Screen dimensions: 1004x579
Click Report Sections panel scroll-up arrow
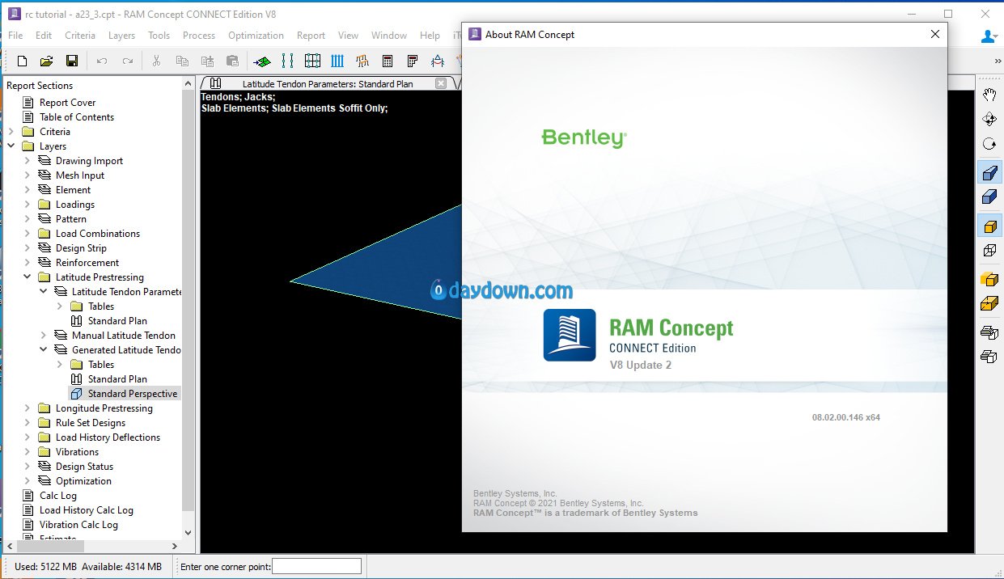pos(189,83)
